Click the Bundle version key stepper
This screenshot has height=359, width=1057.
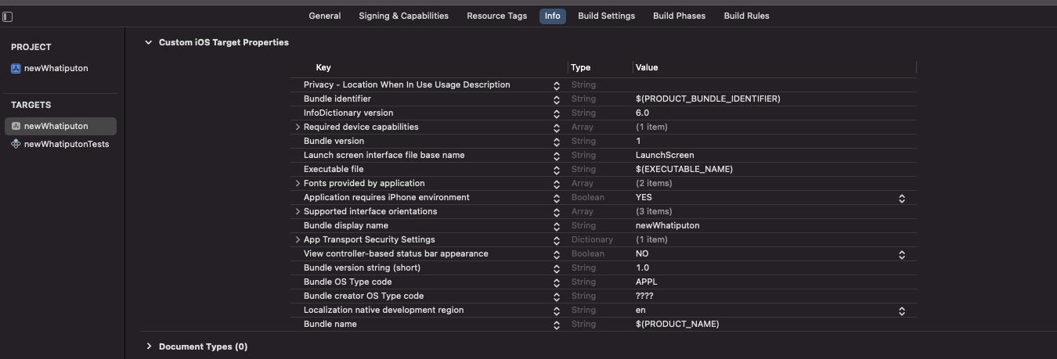557,142
